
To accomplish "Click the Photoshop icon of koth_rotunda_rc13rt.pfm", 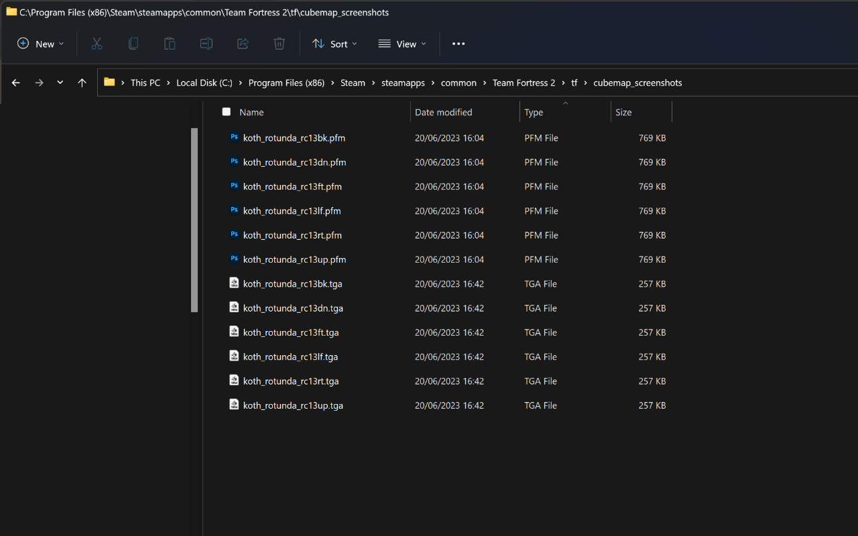I will coord(234,234).
